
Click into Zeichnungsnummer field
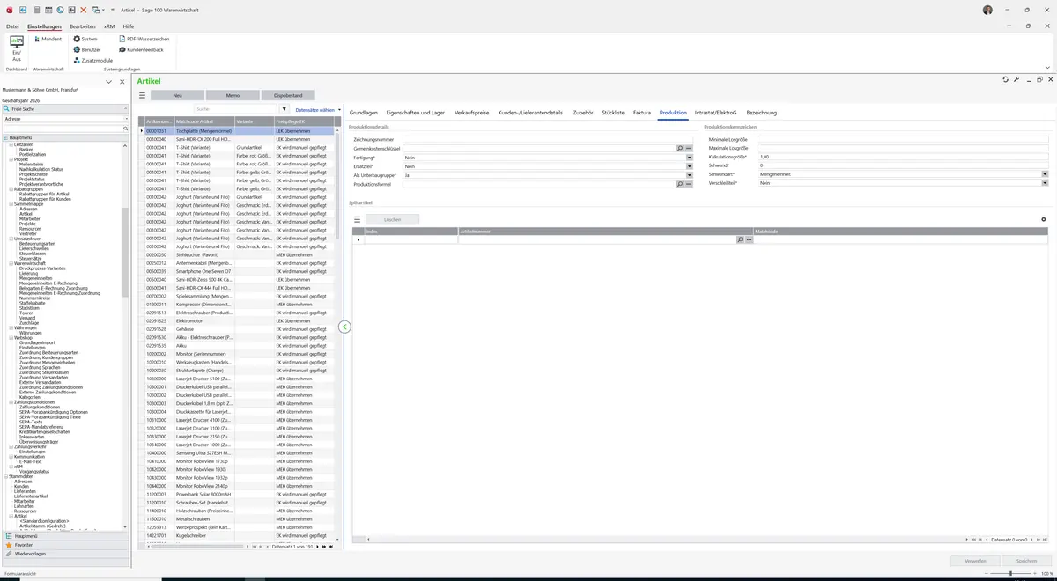coord(547,139)
